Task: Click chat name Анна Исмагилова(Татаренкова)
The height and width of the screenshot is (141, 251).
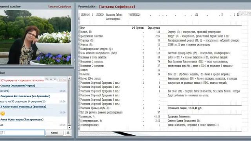Action: point(22,119)
